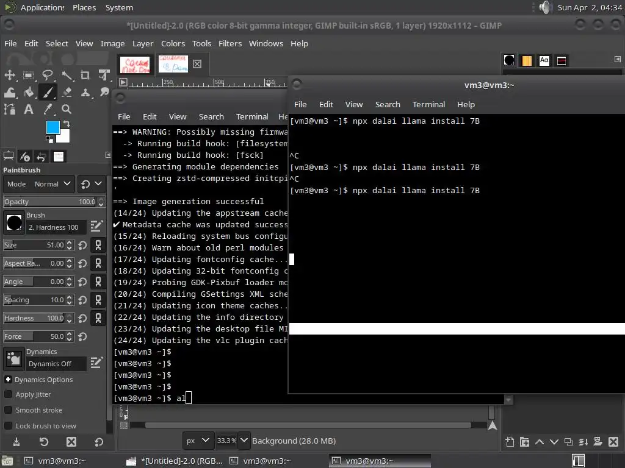Switch to the Undo History tab

click(41, 157)
